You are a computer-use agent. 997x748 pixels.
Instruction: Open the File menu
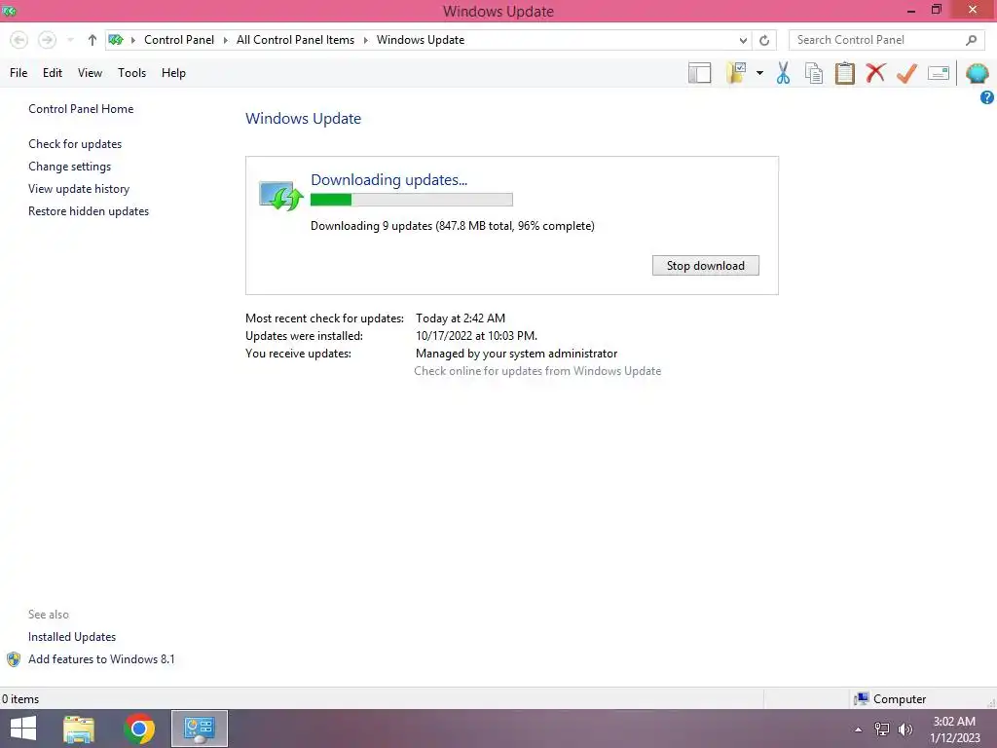(18, 73)
